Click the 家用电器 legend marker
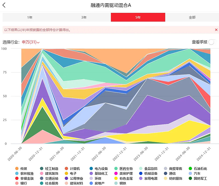Screen dimensions: 219x186 pyautogui.click(x=141, y=178)
